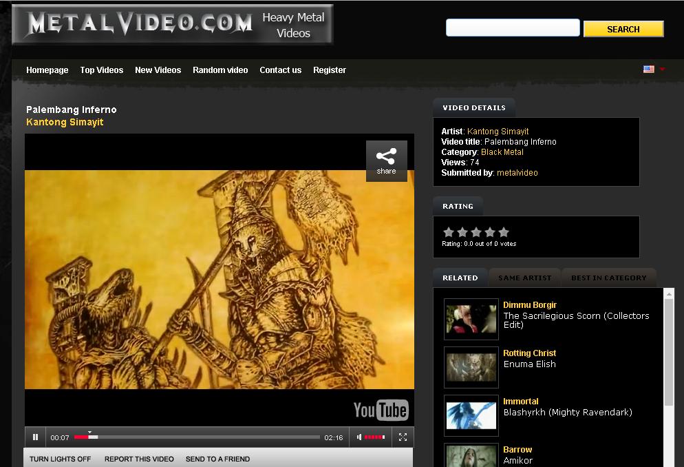
Task: Enter fullscreen with the expand icon
Action: click(403, 437)
